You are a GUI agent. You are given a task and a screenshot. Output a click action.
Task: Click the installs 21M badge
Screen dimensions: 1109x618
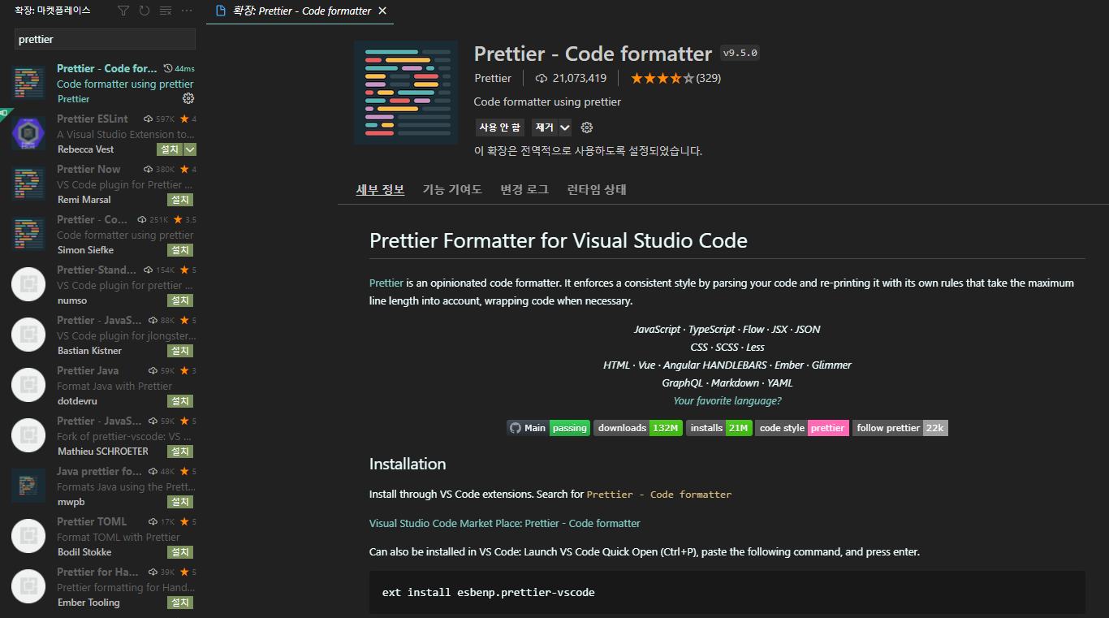click(719, 428)
